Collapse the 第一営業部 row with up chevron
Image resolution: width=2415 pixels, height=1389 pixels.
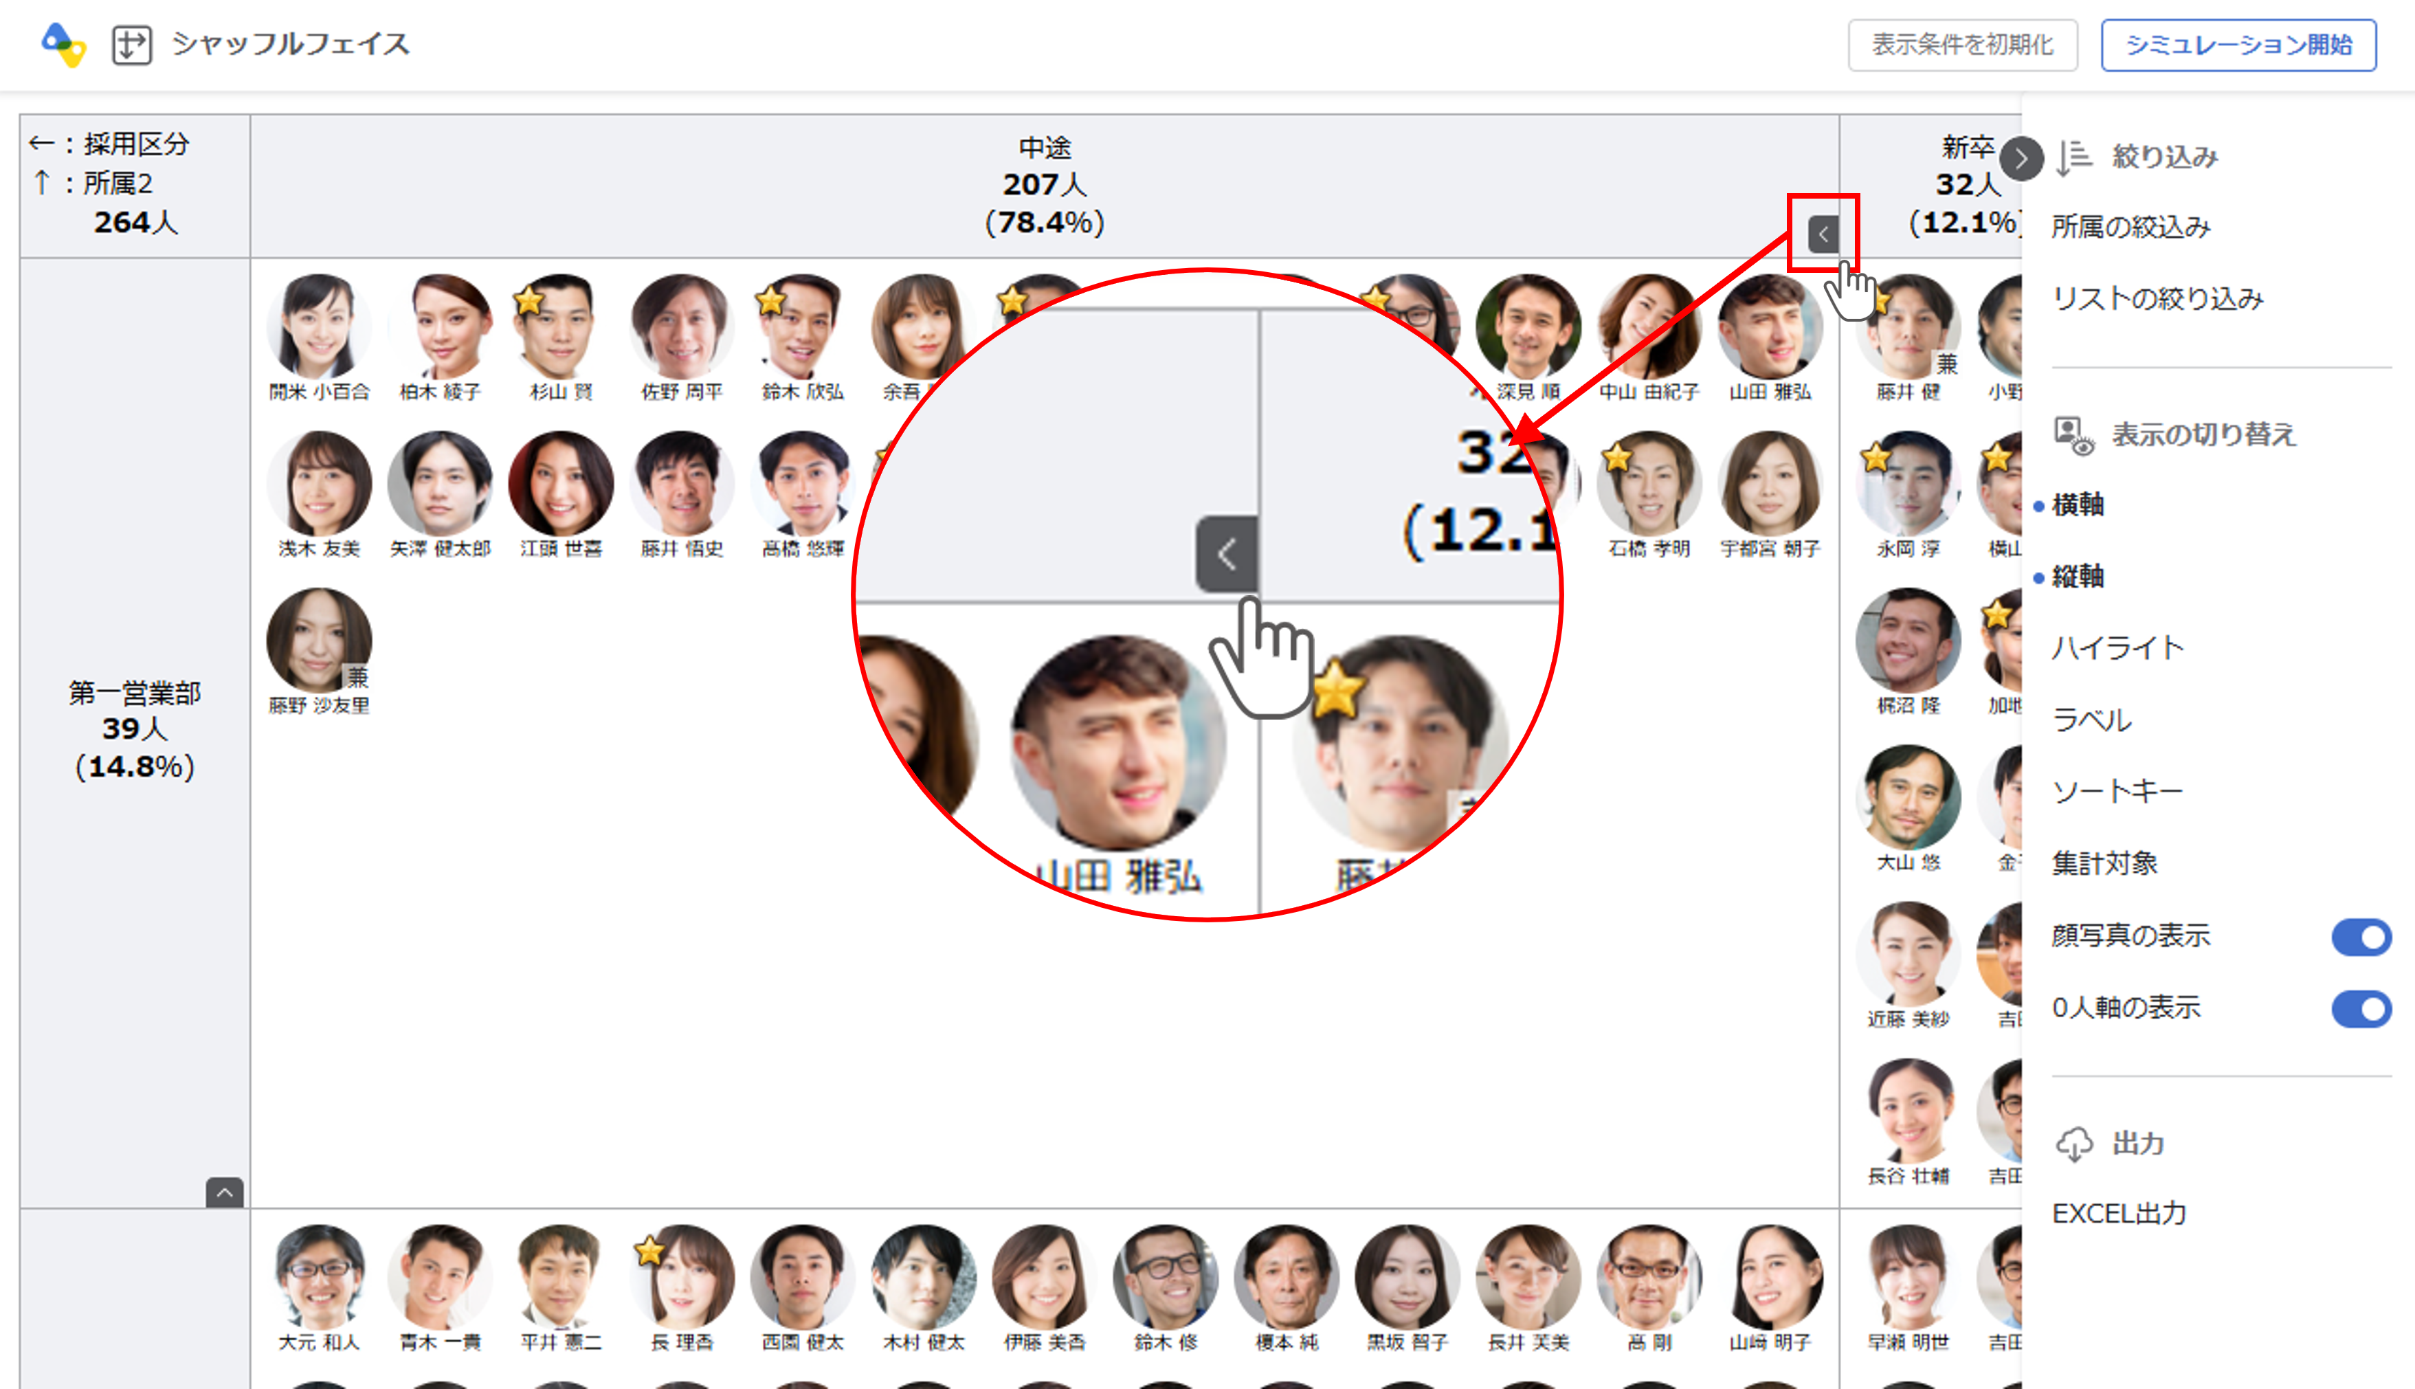[225, 1192]
